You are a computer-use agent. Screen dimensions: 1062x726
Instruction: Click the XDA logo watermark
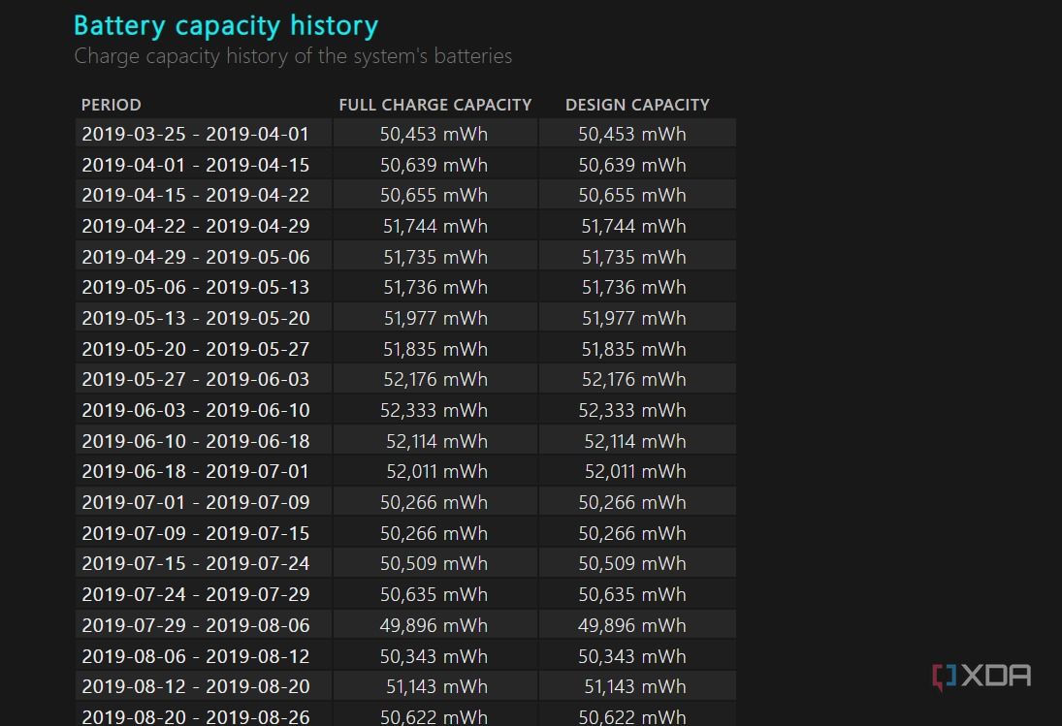tap(981, 676)
